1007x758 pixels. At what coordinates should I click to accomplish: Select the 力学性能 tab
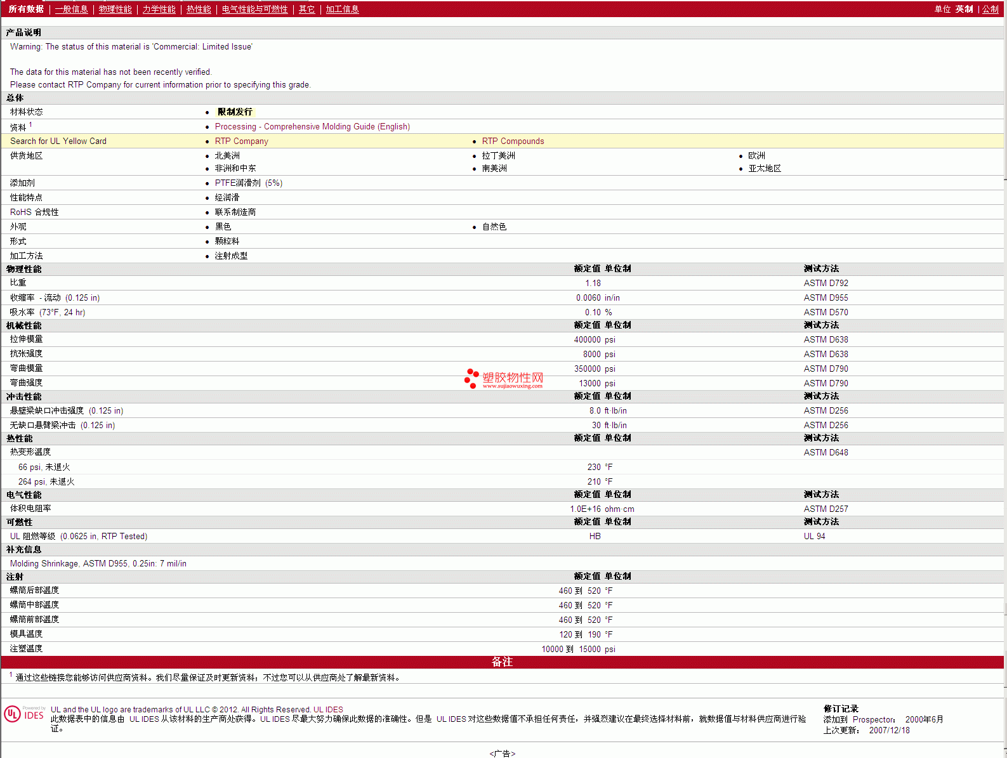click(159, 9)
